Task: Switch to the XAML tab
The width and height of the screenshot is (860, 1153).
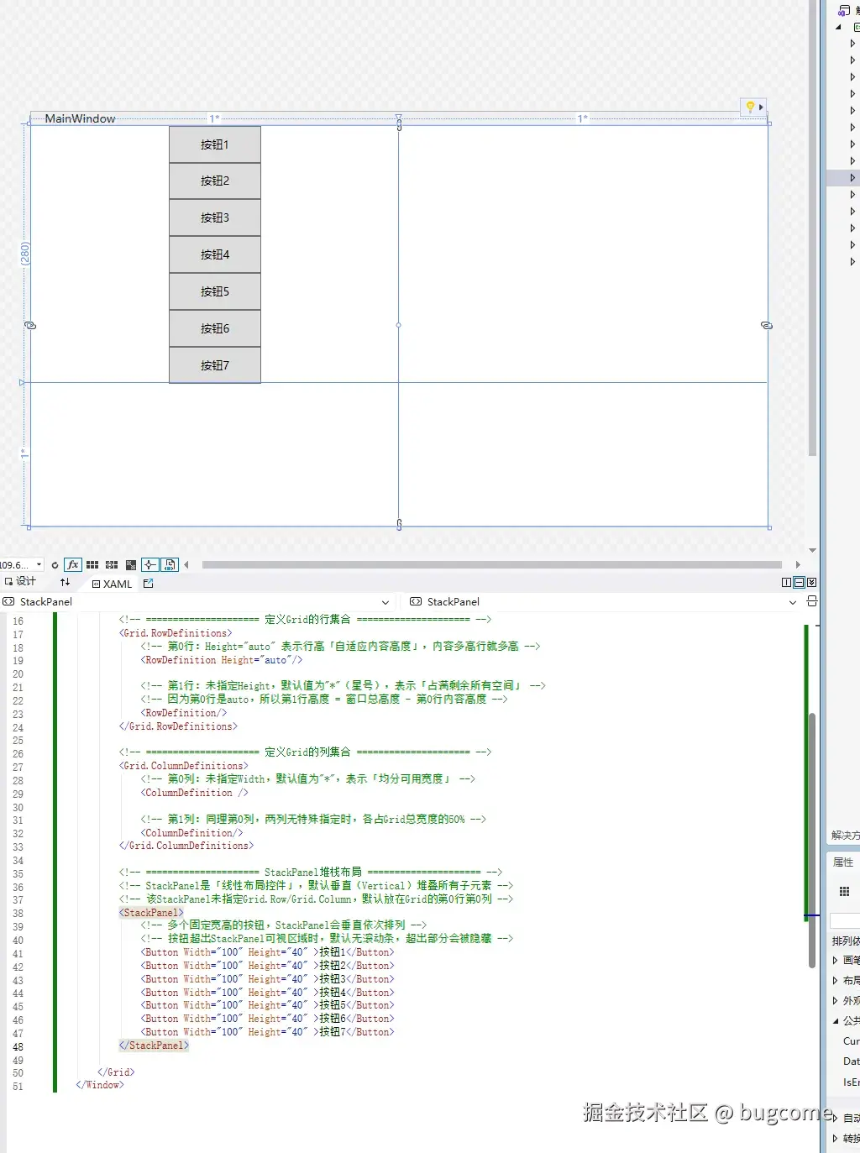Action: coord(113,584)
